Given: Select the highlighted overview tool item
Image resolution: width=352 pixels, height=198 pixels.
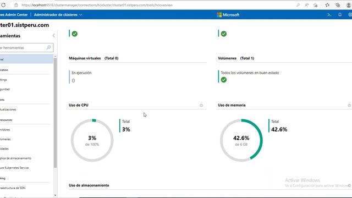Looking at the screenshot, I should coord(26,59).
